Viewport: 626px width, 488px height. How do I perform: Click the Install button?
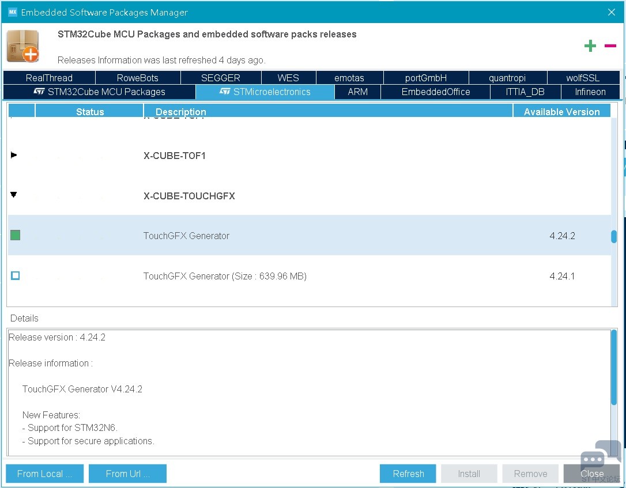469,474
